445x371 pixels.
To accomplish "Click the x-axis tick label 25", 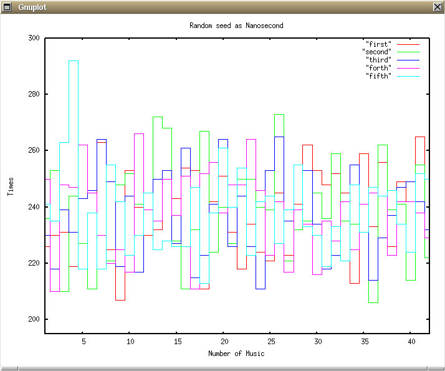I will click(271, 342).
